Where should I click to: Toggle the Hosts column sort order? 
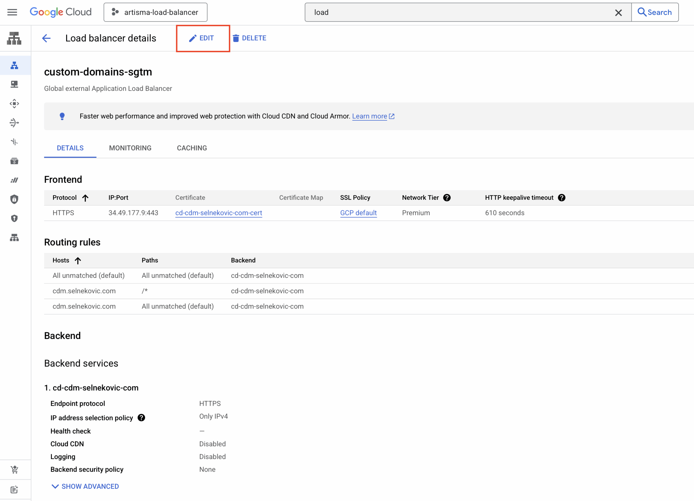78,261
